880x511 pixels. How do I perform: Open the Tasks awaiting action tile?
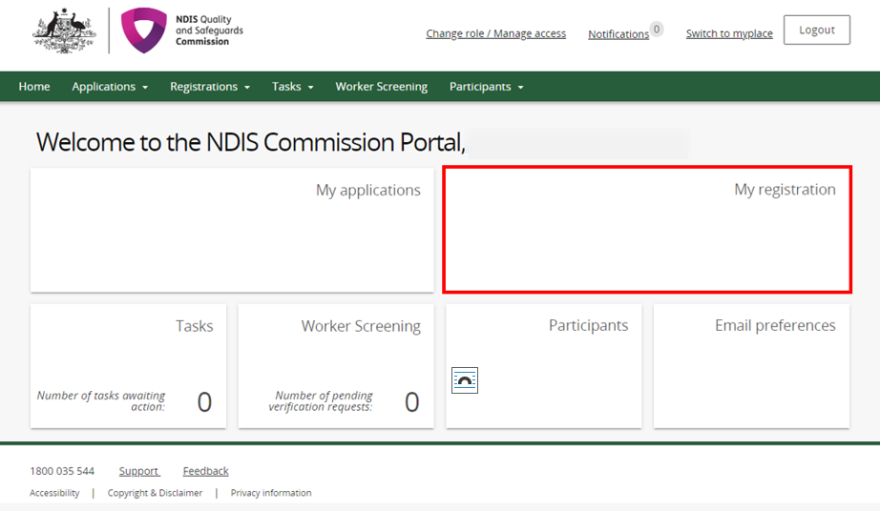(128, 366)
